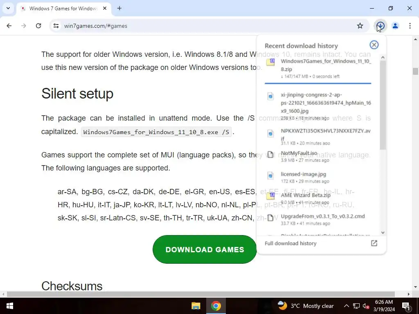
Task: Click the download popup scroll up arrow
Action: 383,57
